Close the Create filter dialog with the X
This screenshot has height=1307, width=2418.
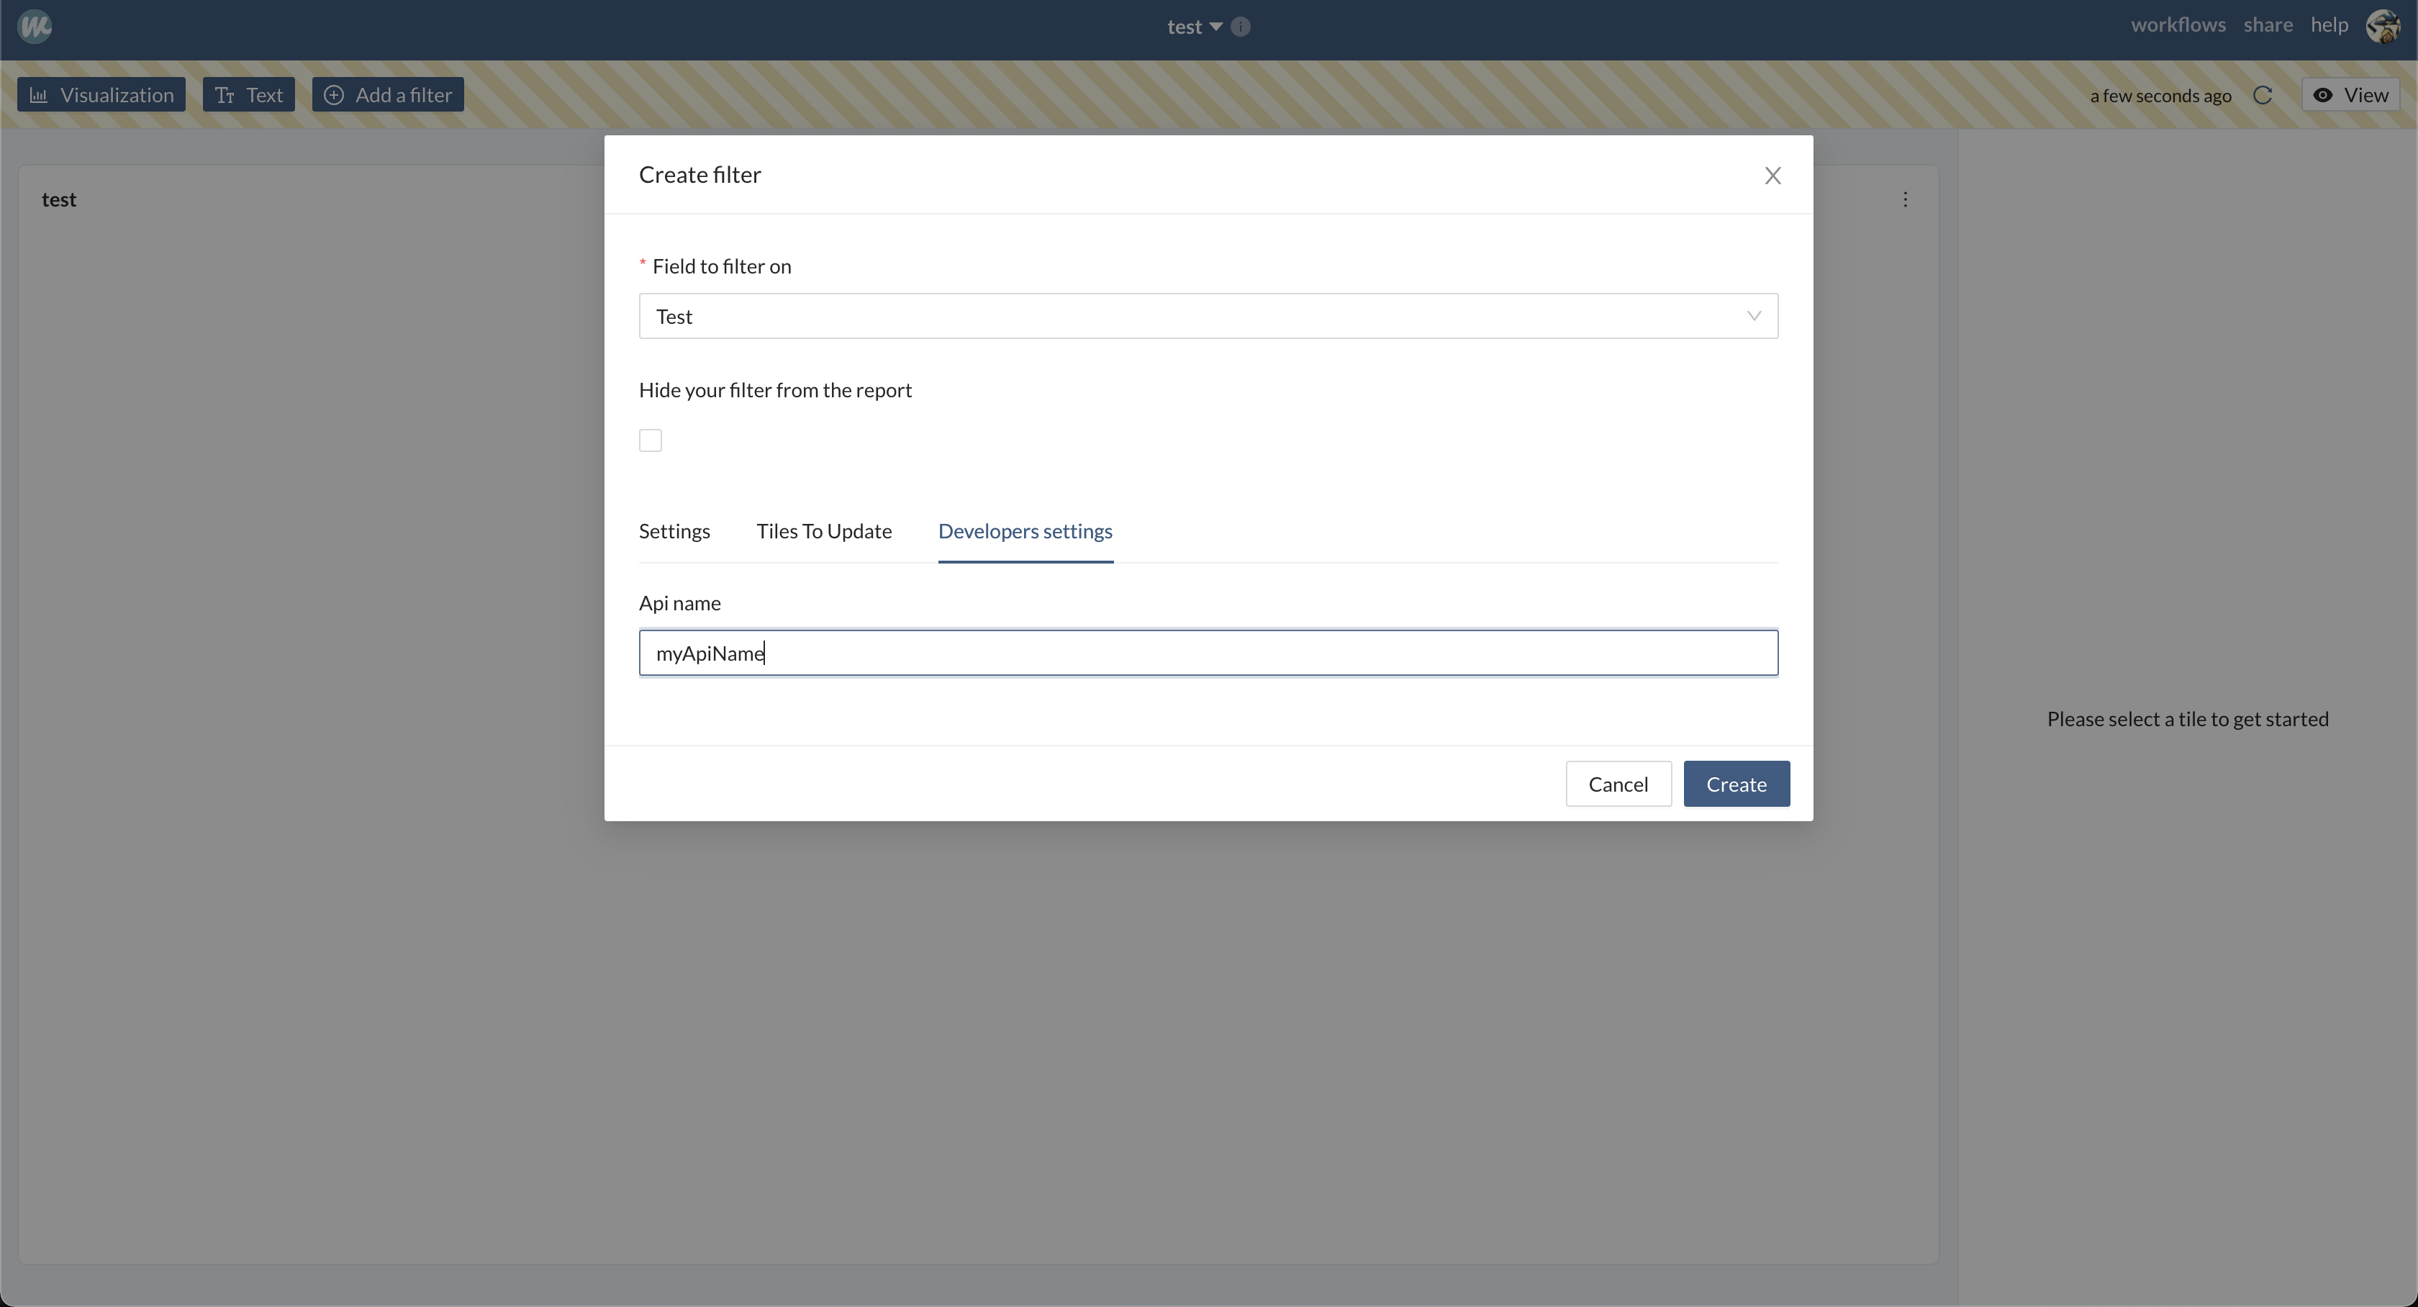(x=1772, y=176)
